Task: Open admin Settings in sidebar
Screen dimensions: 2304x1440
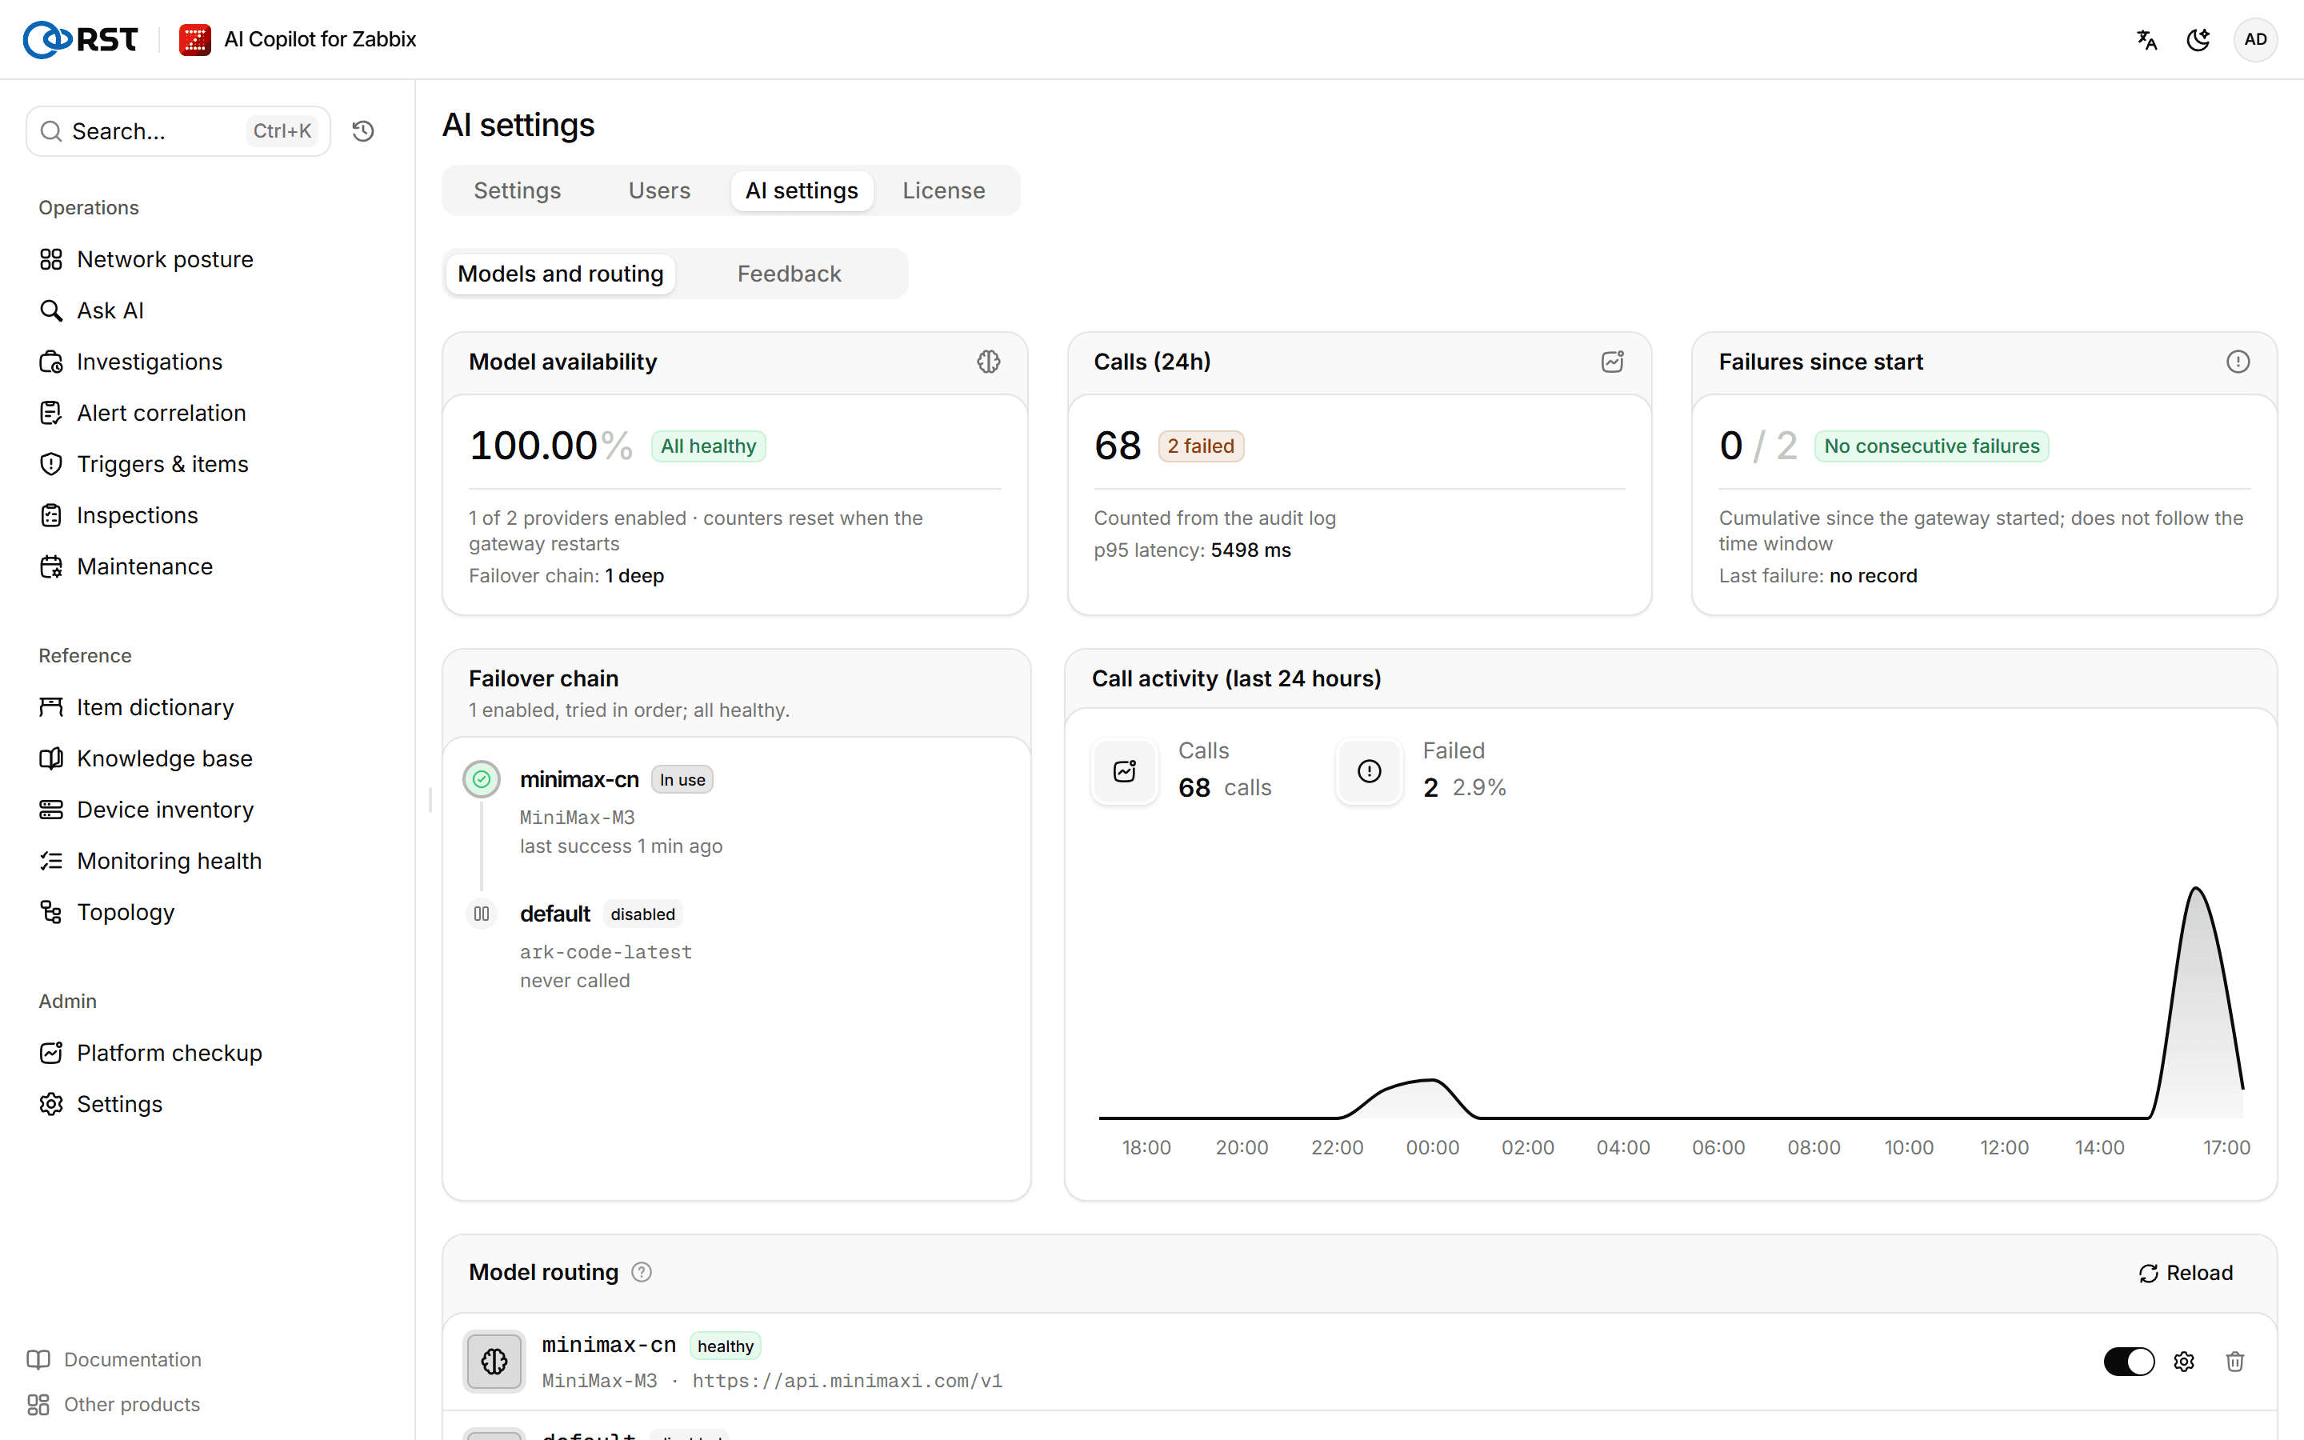Action: (119, 1105)
